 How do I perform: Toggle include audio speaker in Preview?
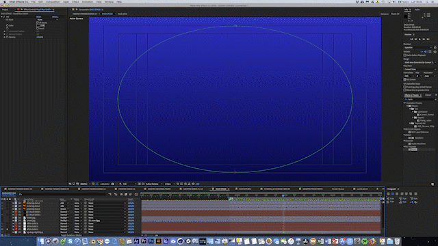click(x=426, y=52)
